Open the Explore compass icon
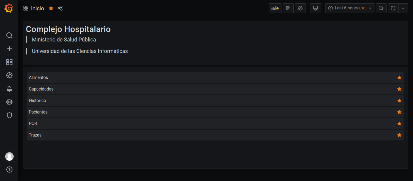This screenshot has width=413, height=181. coord(9,75)
